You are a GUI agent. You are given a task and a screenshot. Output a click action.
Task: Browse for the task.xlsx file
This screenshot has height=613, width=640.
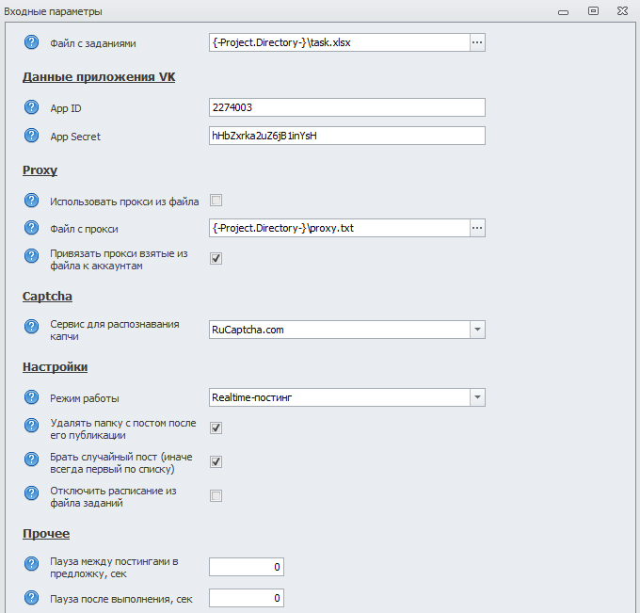(x=477, y=42)
